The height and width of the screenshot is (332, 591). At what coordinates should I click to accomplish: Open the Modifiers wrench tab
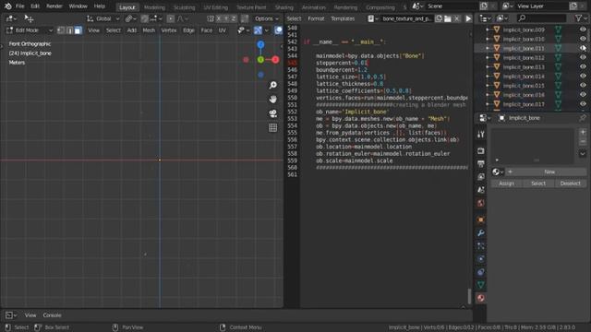(x=480, y=233)
